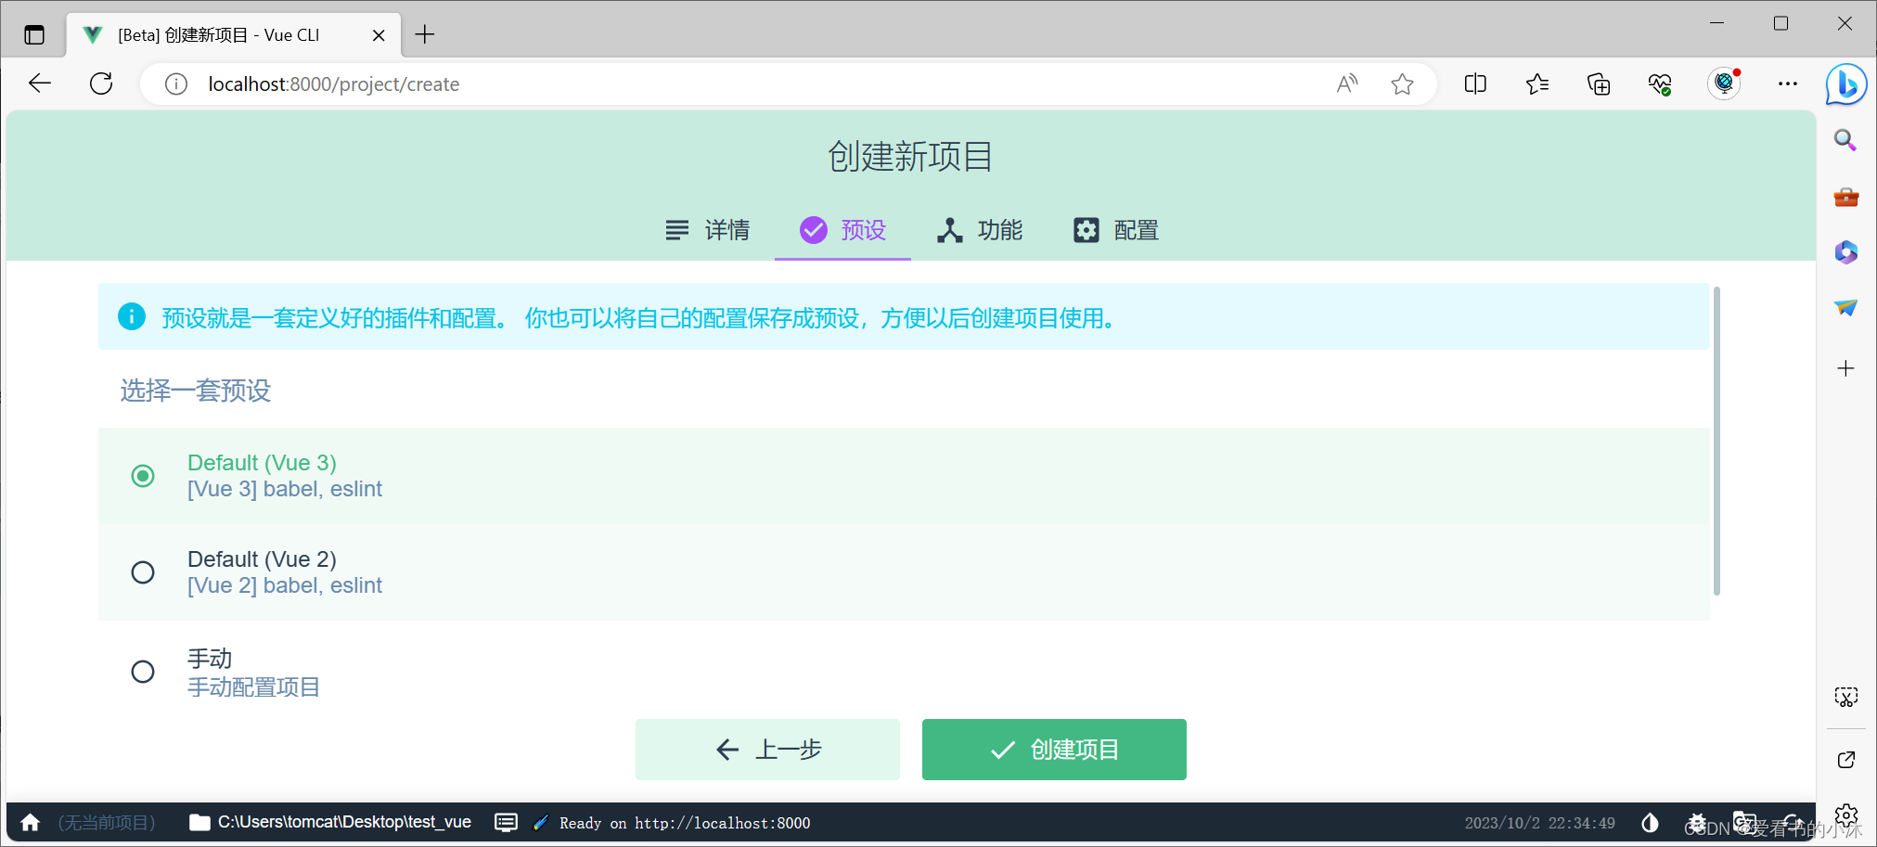Click the Ready on localhost log message

(x=685, y=823)
